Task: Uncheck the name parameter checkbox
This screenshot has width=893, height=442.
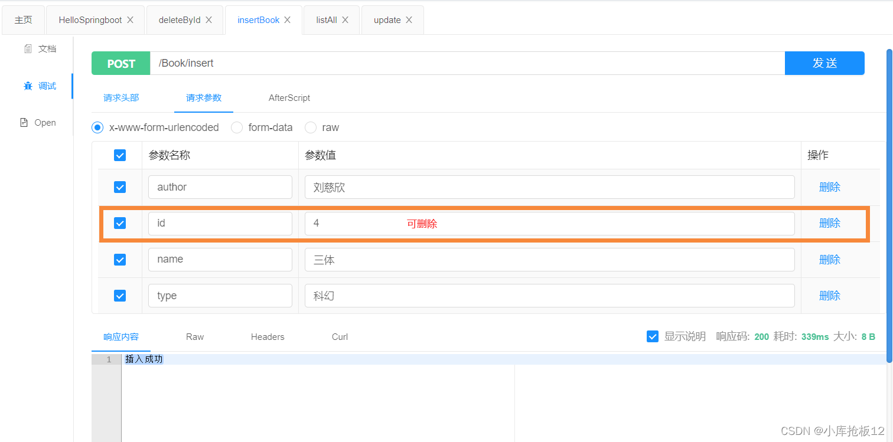Action: (x=120, y=260)
